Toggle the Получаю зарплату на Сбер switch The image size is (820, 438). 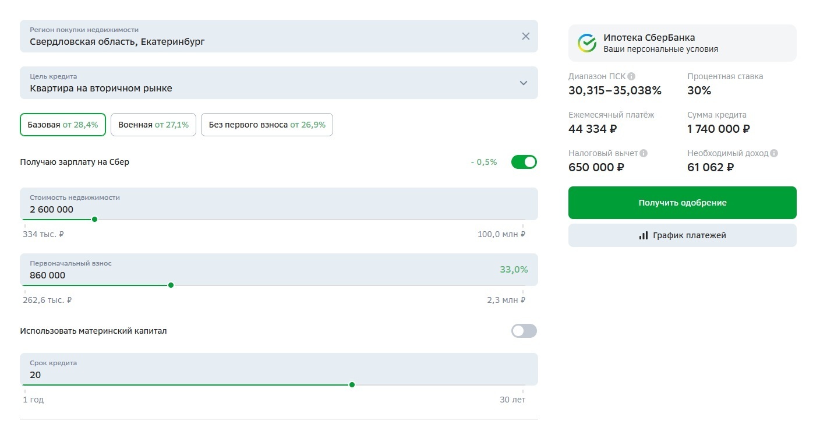[524, 162]
